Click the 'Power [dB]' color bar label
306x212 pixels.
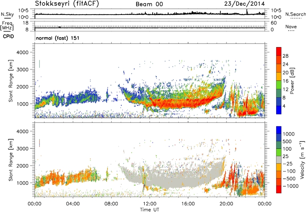click(x=292, y=81)
